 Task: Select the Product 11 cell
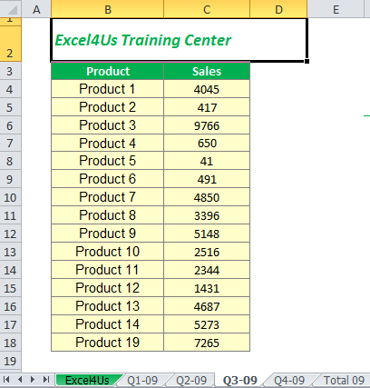[x=107, y=270]
